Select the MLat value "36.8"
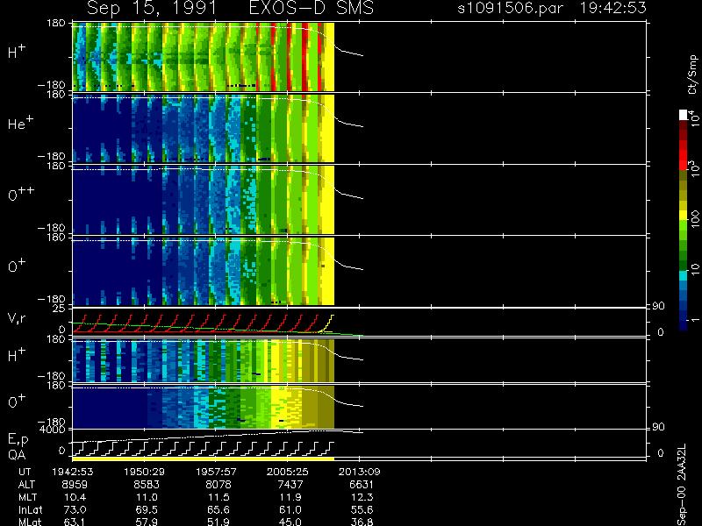 (x=362, y=522)
